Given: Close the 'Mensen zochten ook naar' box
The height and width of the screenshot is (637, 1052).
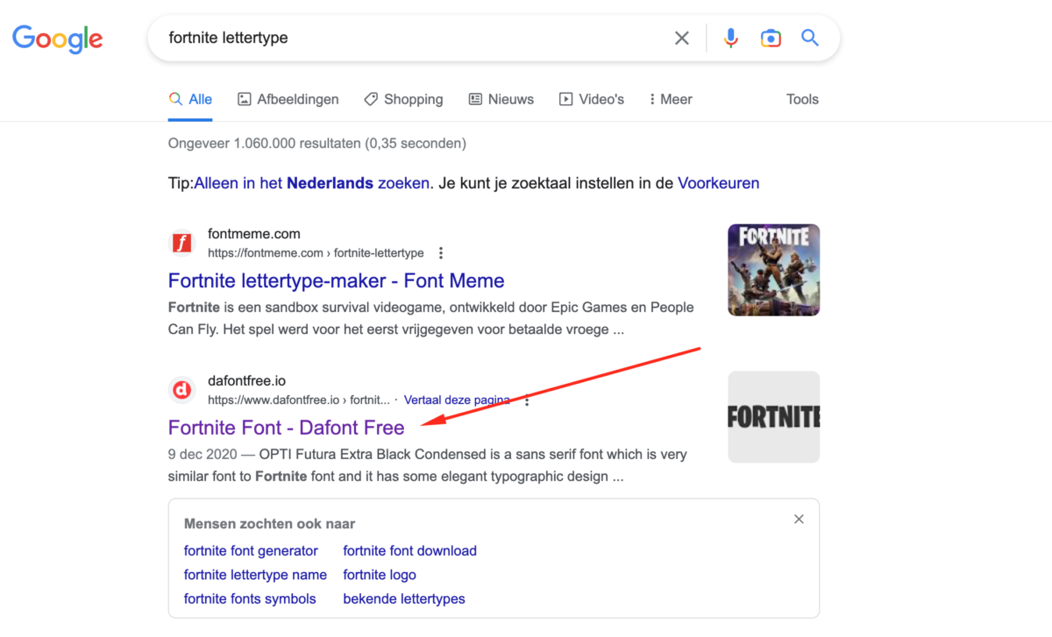Looking at the screenshot, I should 799,520.
